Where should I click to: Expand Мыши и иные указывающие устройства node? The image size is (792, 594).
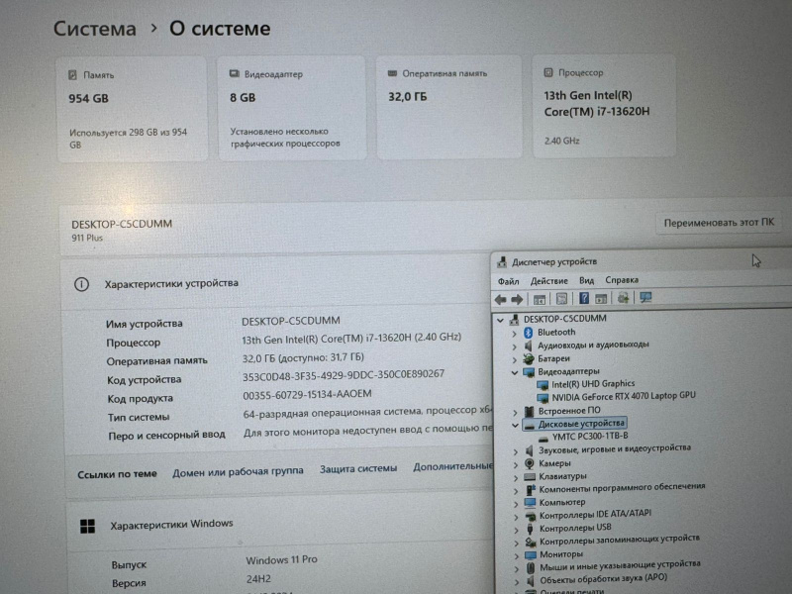pos(516,568)
